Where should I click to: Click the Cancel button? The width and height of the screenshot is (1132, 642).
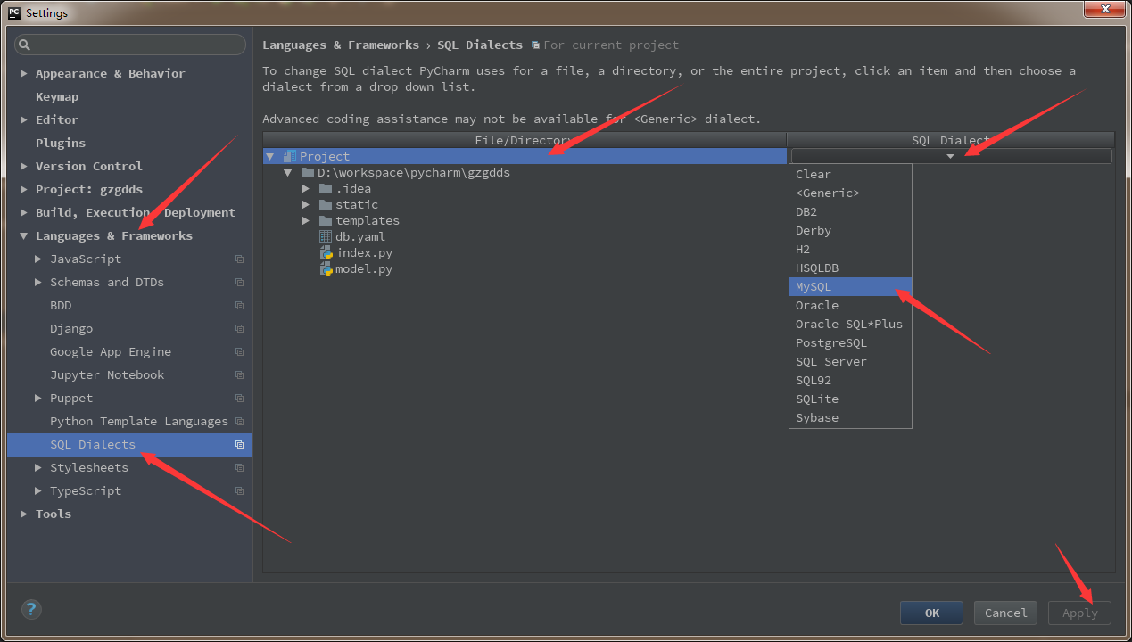1005,613
